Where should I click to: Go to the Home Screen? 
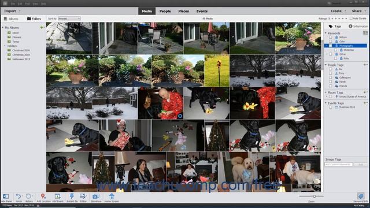(x=112, y=196)
